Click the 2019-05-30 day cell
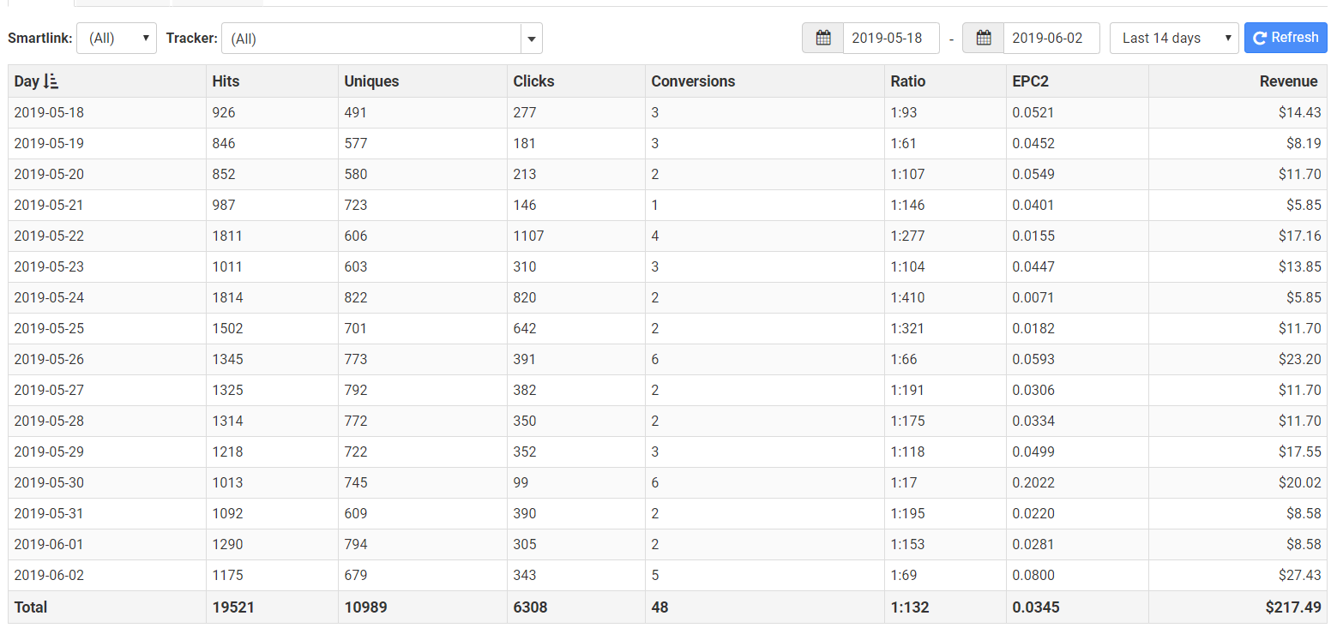 [x=49, y=482]
